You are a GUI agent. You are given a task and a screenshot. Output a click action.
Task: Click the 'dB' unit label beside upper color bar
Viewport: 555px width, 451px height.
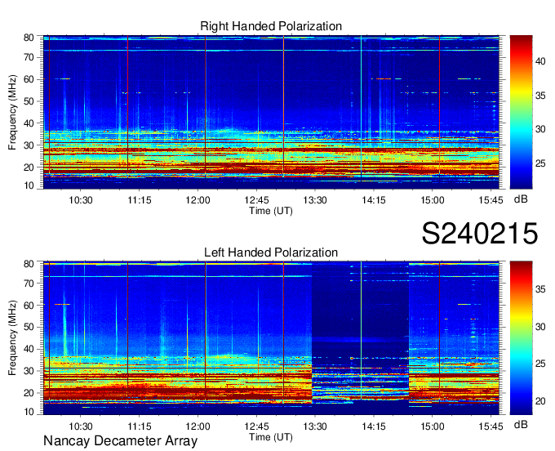pyautogui.click(x=521, y=199)
